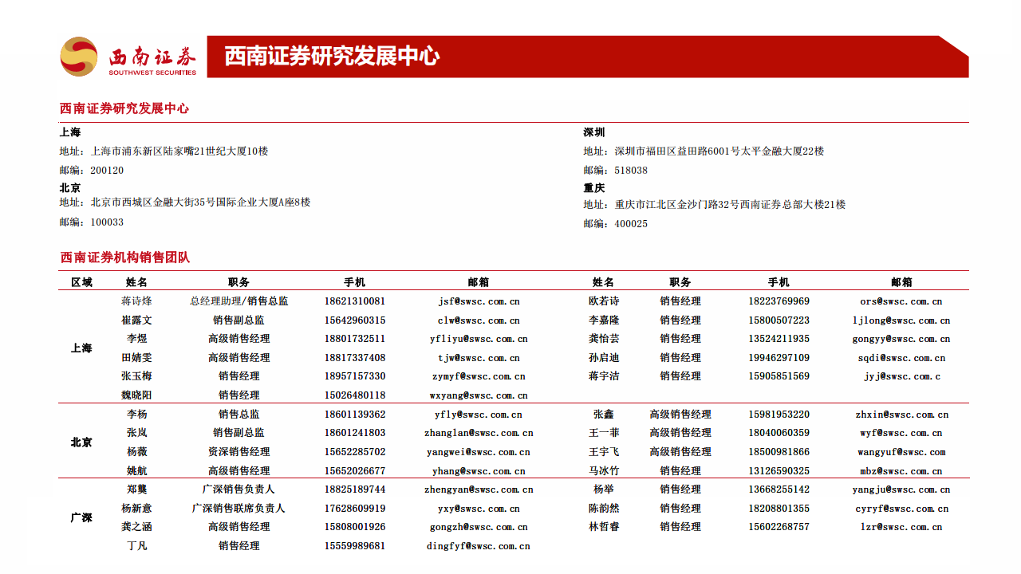
Task: Click the 广深 region cell in table
Action: [x=81, y=517]
